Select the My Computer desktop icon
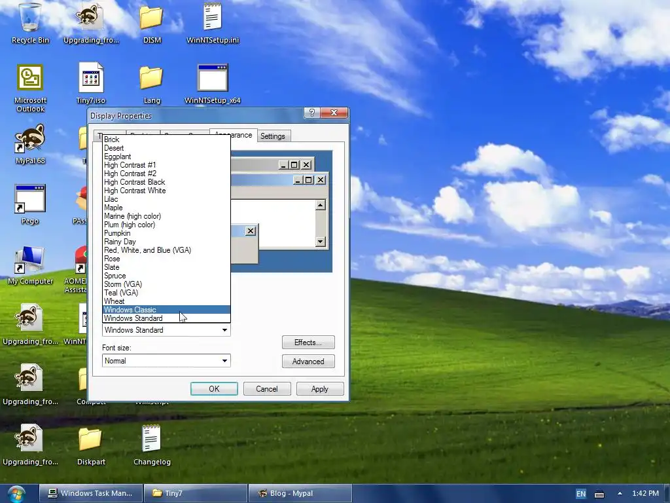Screen dimensions: 670x503 pyautogui.click(x=30, y=265)
